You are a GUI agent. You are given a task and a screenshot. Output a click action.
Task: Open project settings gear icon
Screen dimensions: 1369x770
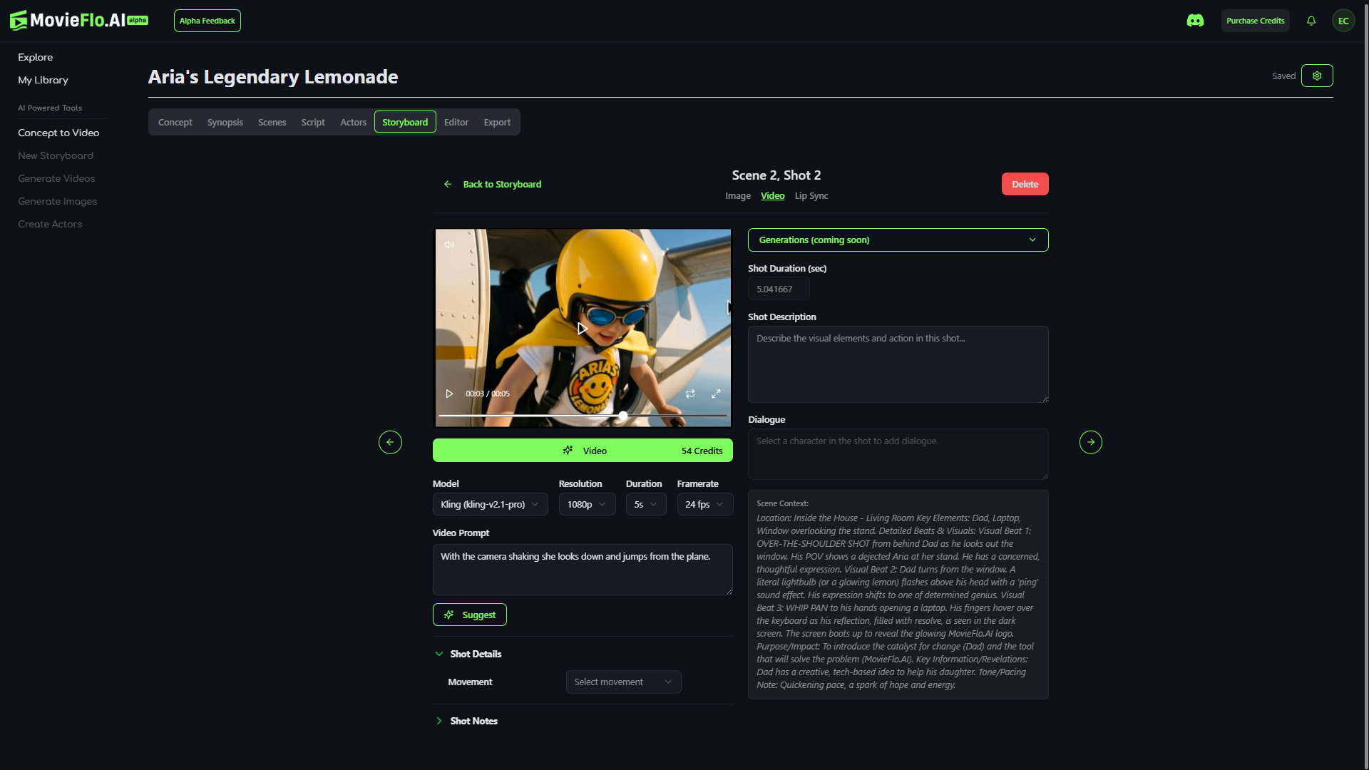point(1316,76)
